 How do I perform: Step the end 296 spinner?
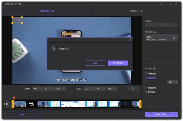(116, 89)
